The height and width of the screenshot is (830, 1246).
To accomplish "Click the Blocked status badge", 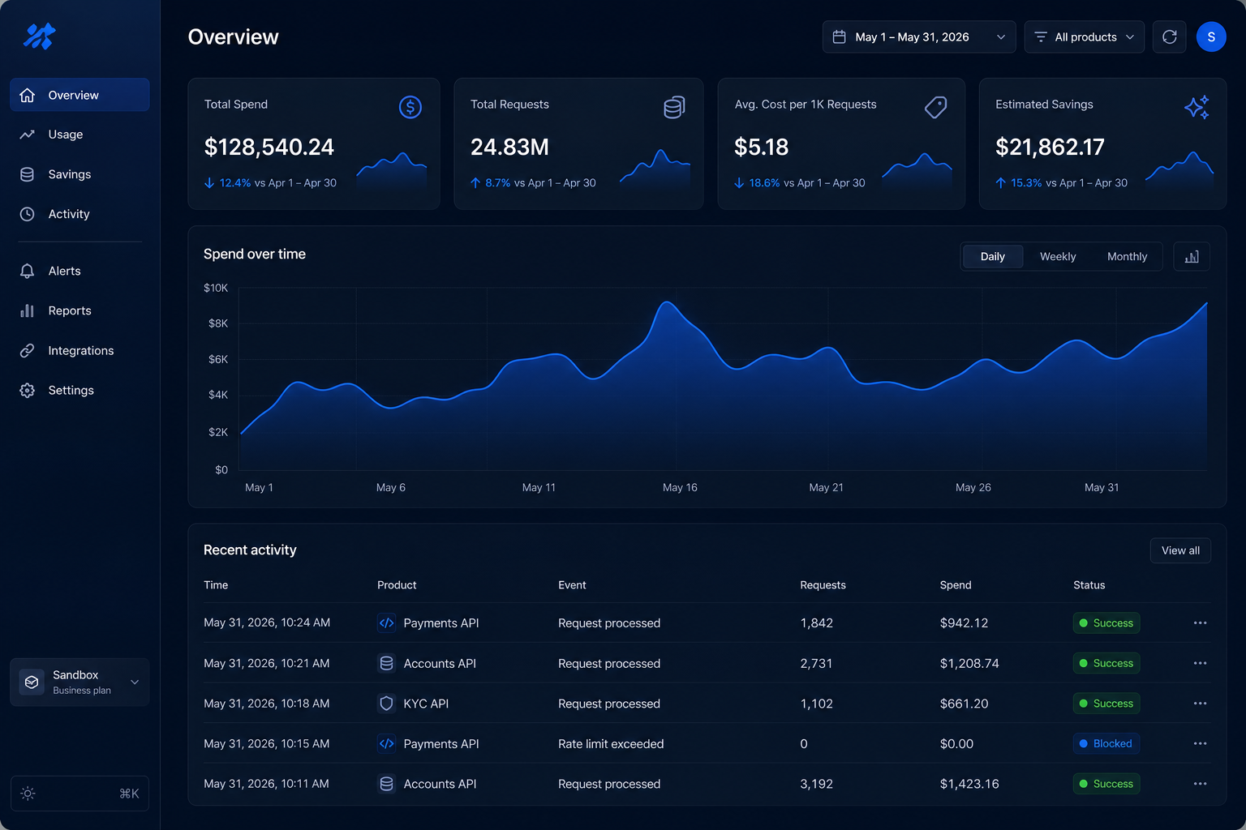I will point(1106,743).
